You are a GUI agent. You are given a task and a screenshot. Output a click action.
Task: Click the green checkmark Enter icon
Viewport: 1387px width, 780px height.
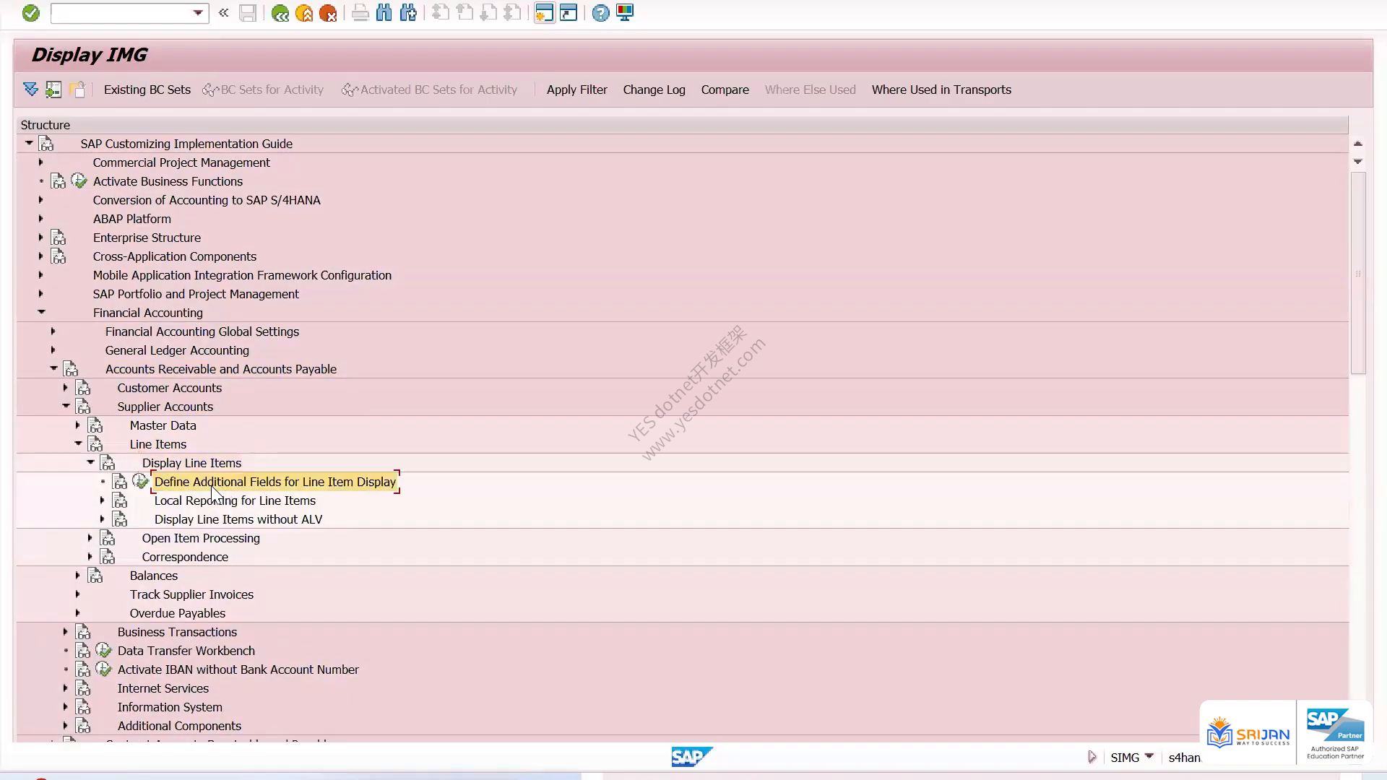click(31, 13)
